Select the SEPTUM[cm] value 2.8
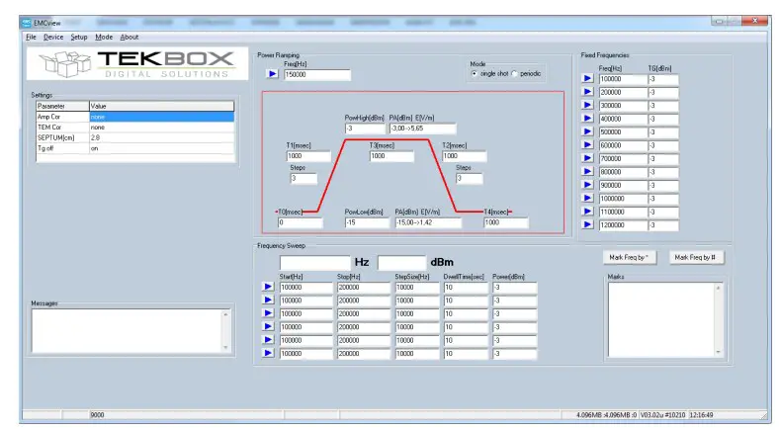The height and width of the screenshot is (430, 780). [x=162, y=137]
